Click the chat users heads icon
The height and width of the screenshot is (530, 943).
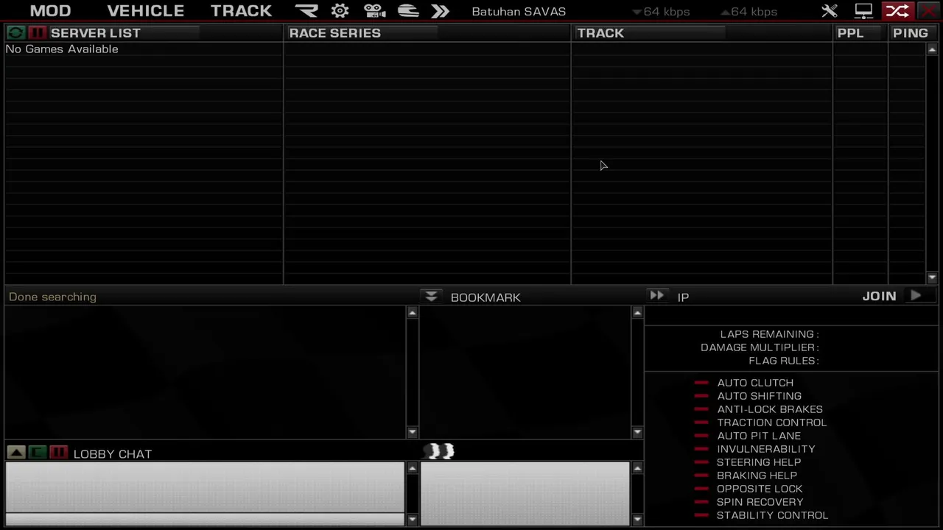440,451
